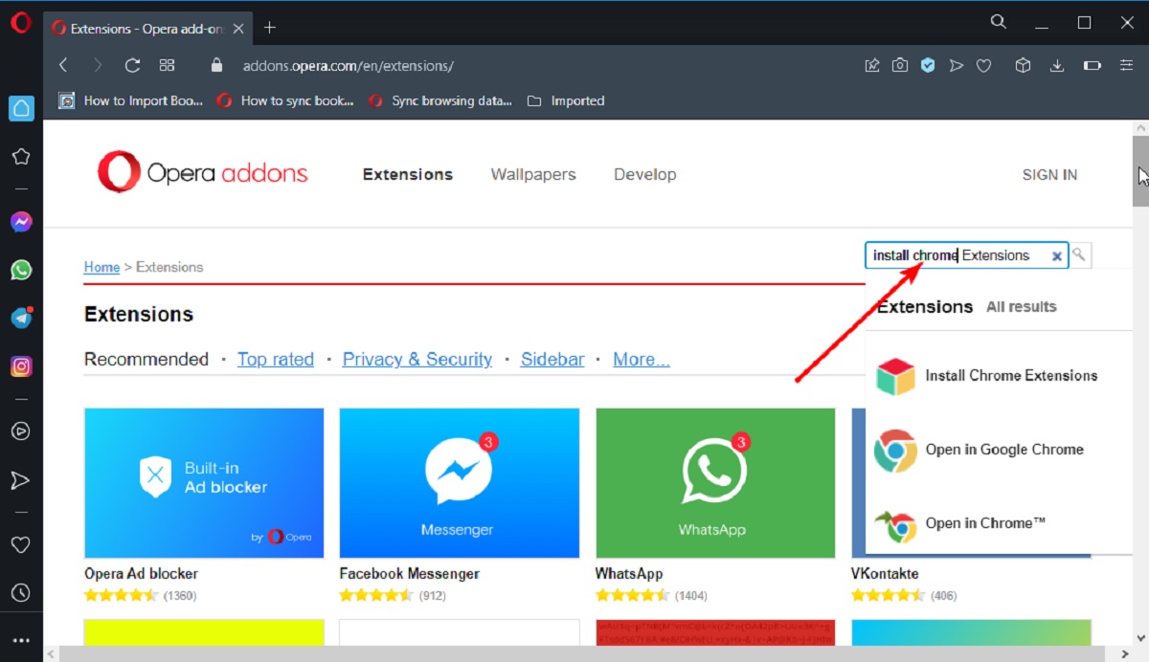Clear the search box with the X icon
This screenshot has width=1149, height=662.
1056,255
